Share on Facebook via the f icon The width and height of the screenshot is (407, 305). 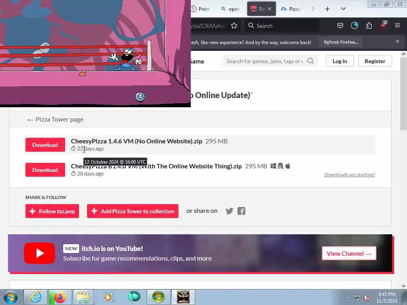(x=241, y=211)
